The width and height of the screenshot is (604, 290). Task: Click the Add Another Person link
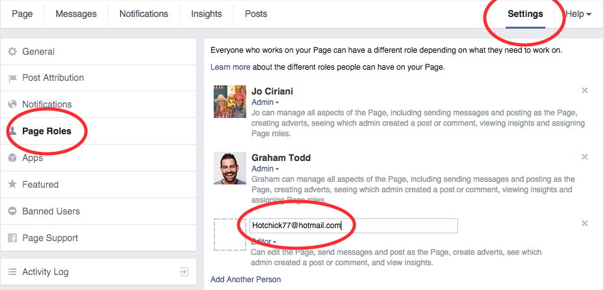pos(246,279)
